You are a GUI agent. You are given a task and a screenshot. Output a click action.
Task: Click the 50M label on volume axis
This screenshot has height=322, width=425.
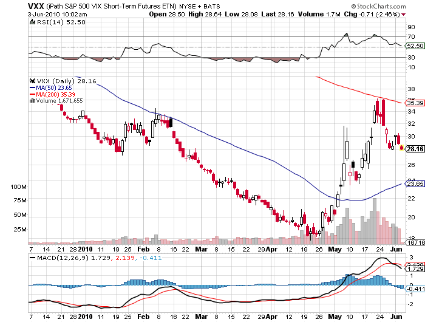point(20,215)
